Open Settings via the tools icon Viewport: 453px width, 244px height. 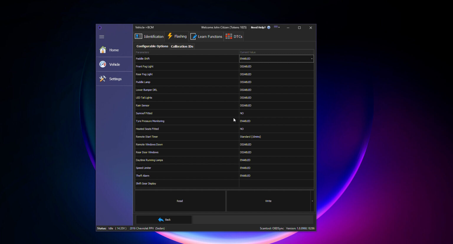point(103,79)
